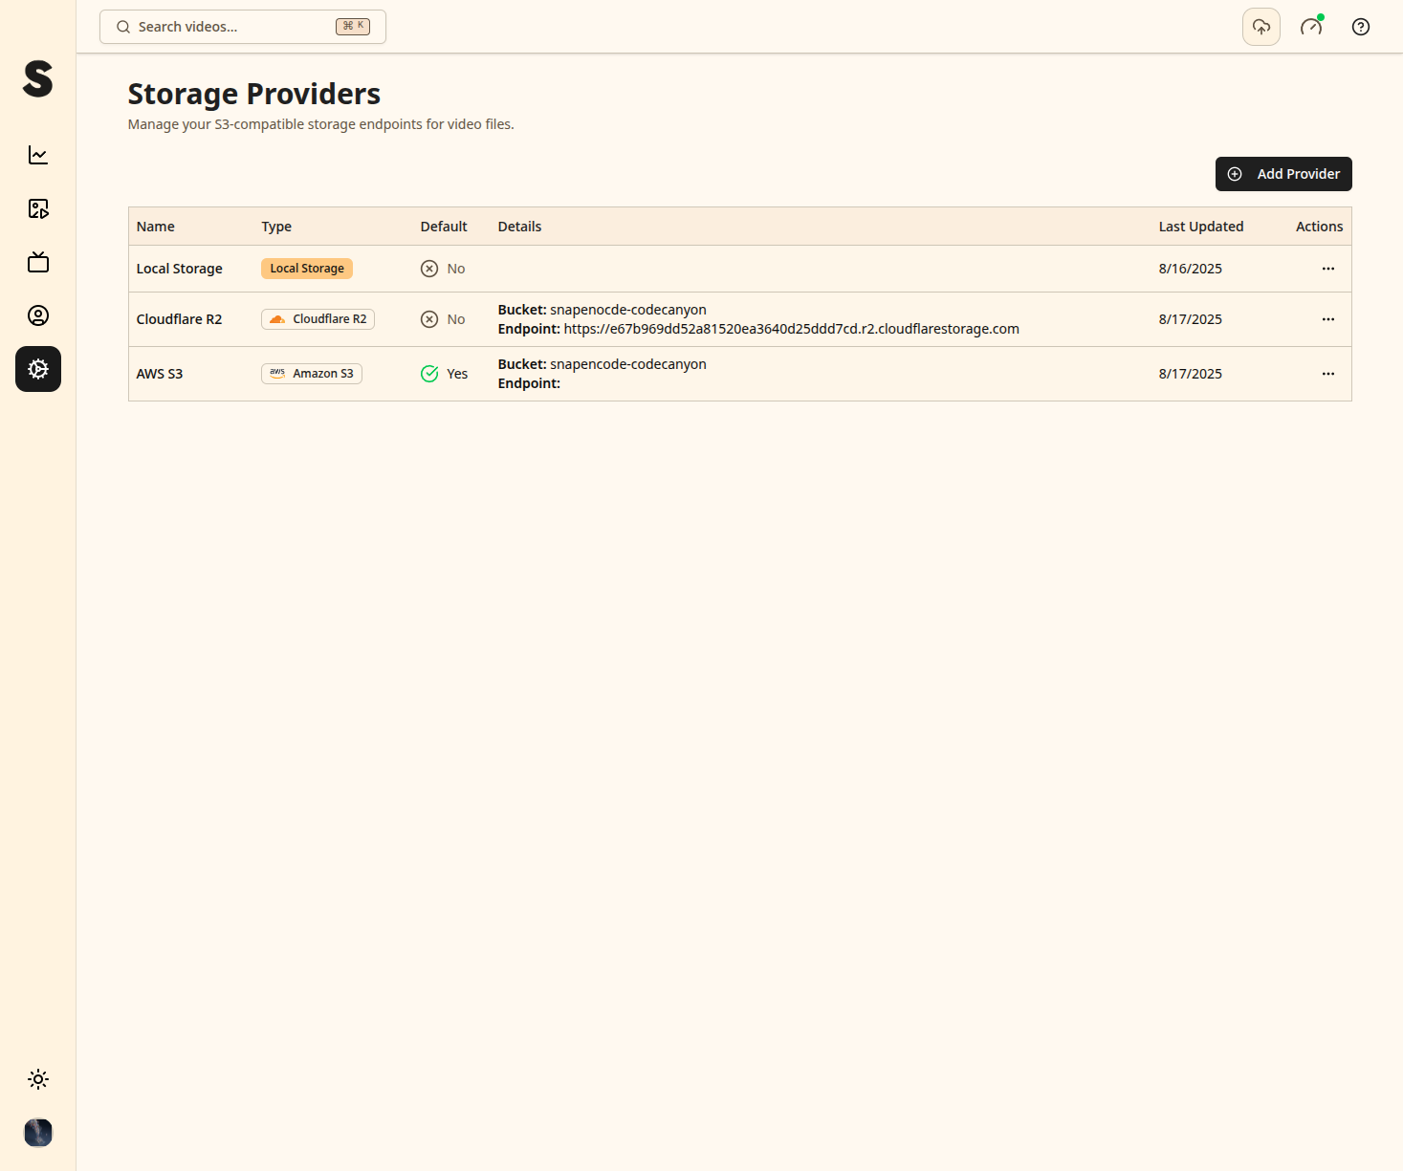Image resolution: width=1403 pixels, height=1171 pixels.
Task: Open the speed gauge status icon
Action: 1311,27
